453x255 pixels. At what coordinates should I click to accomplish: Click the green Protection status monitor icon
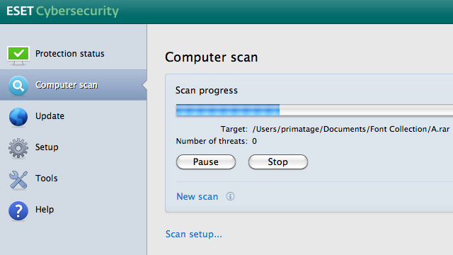pos(18,55)
